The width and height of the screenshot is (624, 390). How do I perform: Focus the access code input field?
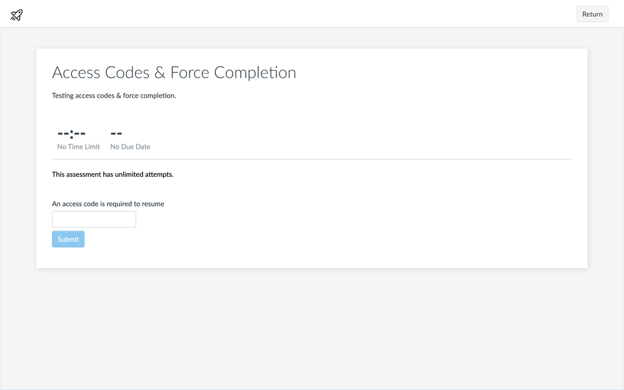(x=94, y=219)
